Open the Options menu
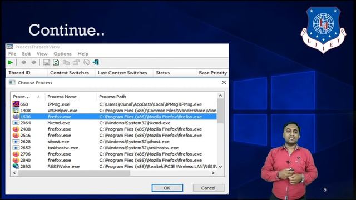The image size is (356, 200). 62,54
